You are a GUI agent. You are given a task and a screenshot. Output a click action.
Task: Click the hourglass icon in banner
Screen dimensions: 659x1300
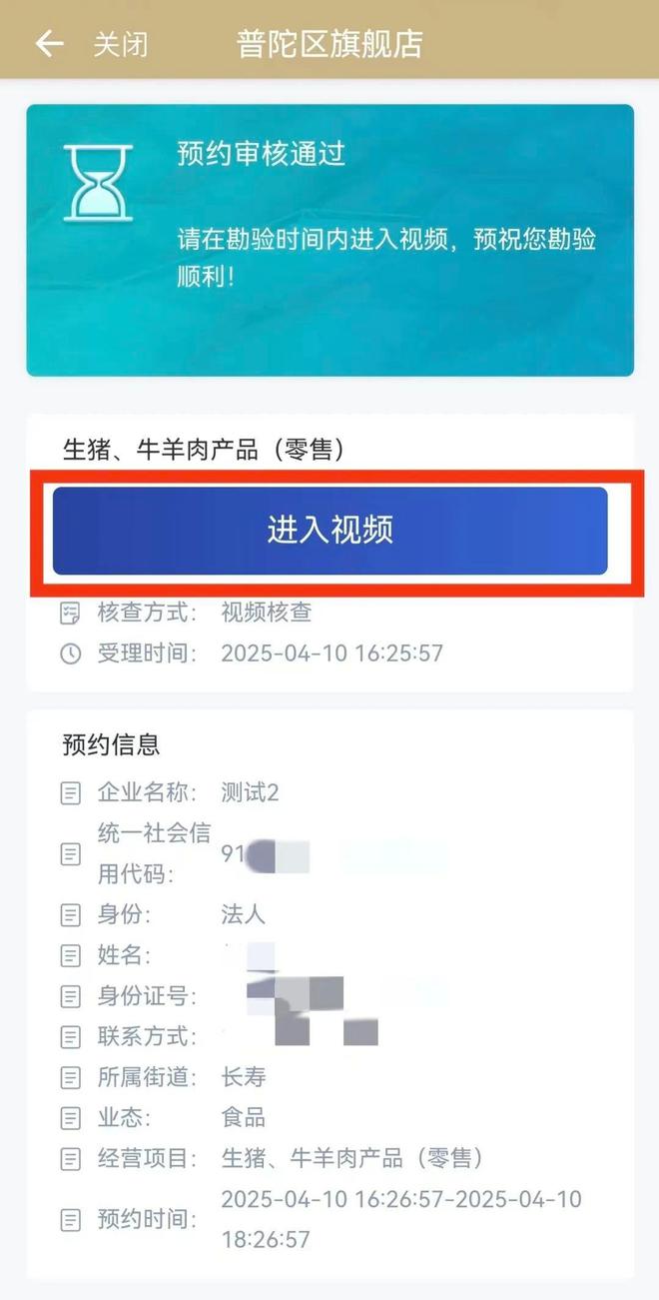[98, 183]
